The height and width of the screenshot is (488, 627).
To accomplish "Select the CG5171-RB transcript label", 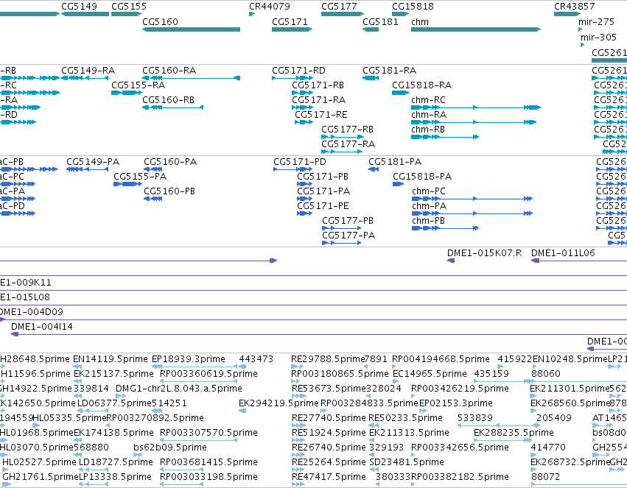I will coord(318,85).
